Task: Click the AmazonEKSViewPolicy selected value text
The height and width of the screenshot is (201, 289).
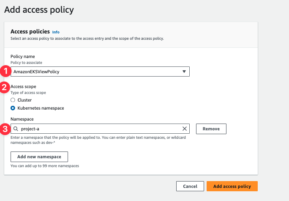Action: click(x=36, y=72)
